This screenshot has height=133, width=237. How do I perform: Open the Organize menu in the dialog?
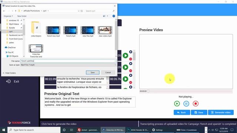(x=8, y=16)
